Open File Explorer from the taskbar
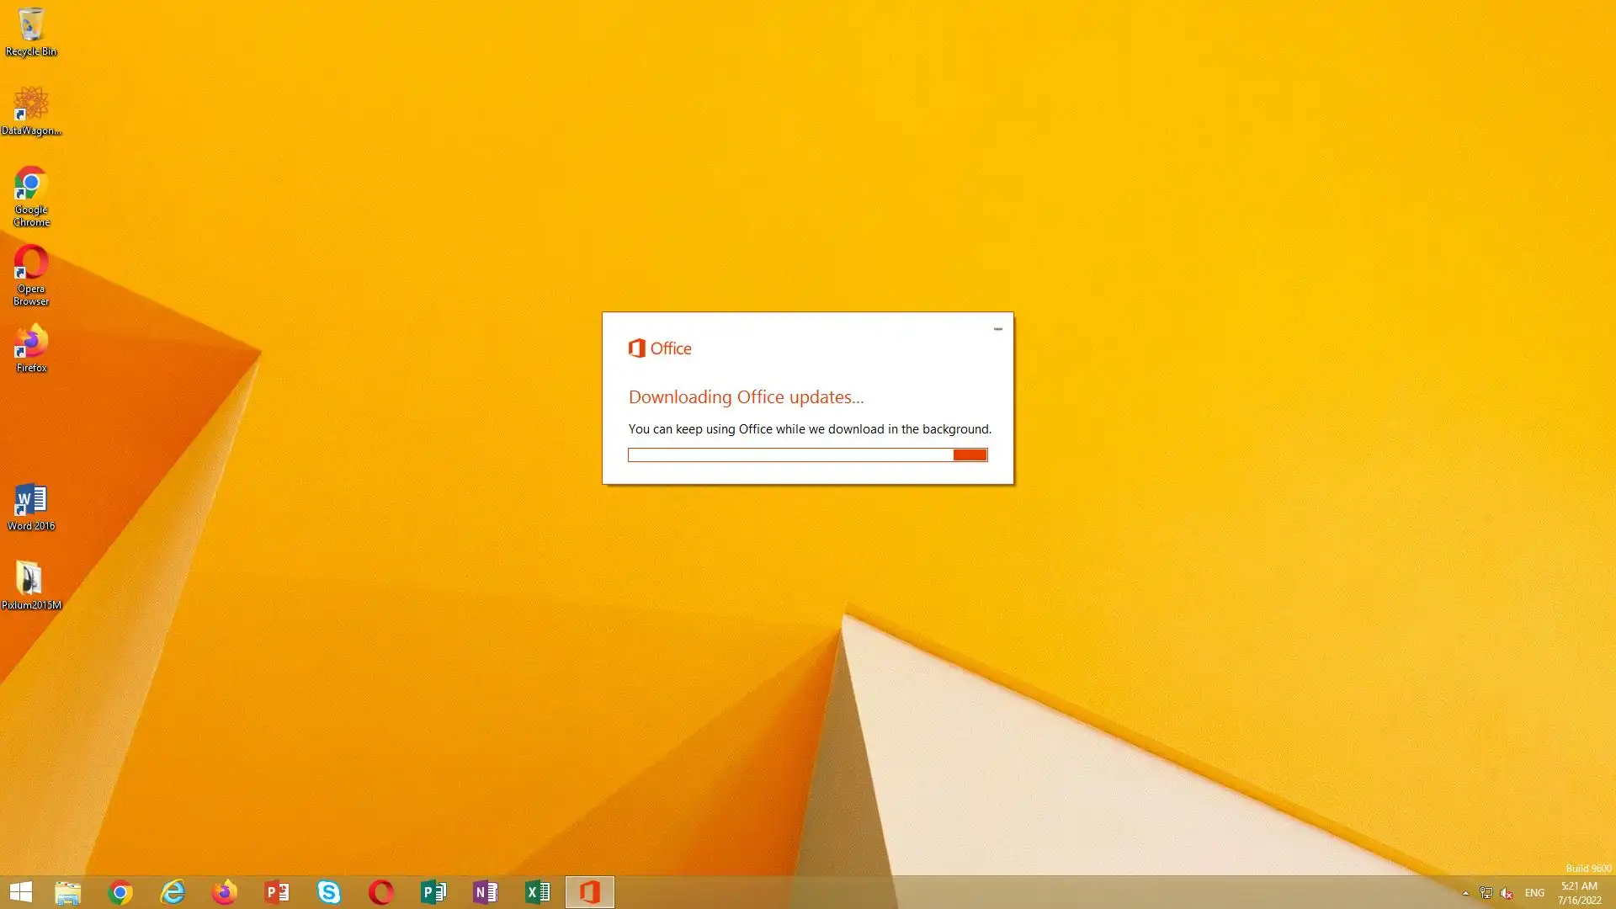Viewport: 1616px width, 909px height. tap(67, 891)
